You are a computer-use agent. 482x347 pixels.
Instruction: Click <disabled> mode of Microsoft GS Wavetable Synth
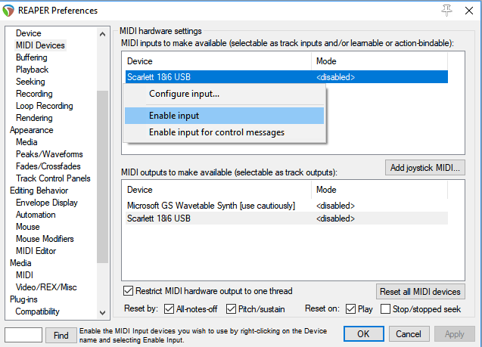[335, 206]
